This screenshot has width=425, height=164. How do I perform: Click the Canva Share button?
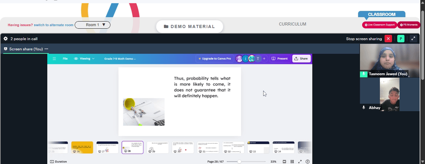click(x=301, y=58)
